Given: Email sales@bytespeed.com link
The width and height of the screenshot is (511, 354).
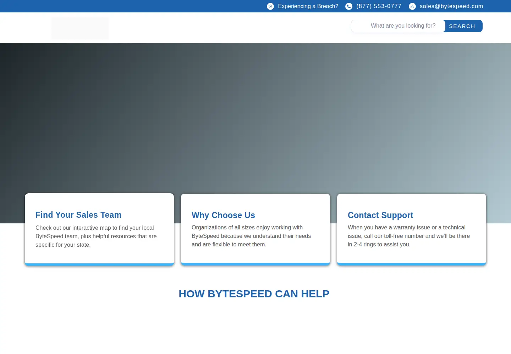Looking at the screenshot, I should point(451,6).
